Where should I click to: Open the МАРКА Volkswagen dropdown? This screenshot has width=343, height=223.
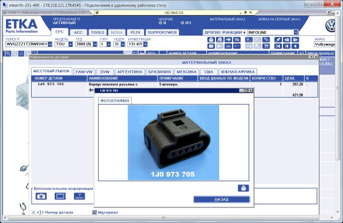(x=325, y=44)
